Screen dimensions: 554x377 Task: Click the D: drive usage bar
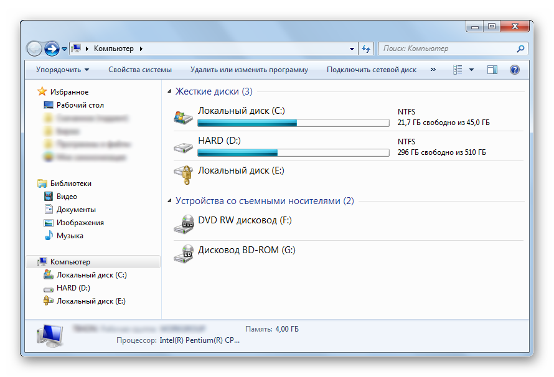coord(293,152)
